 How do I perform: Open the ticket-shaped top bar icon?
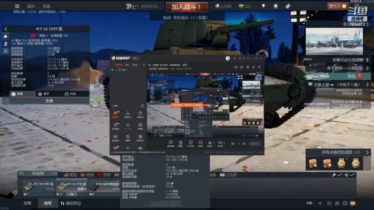pyautogui.click(x=288, y=6)
